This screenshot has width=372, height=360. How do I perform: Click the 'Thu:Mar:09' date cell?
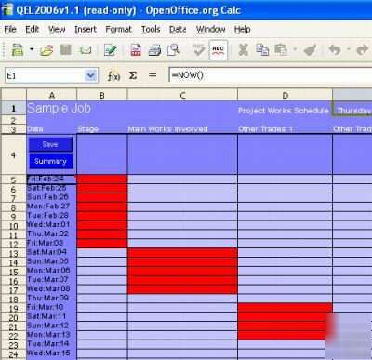[x=52, y=298]
